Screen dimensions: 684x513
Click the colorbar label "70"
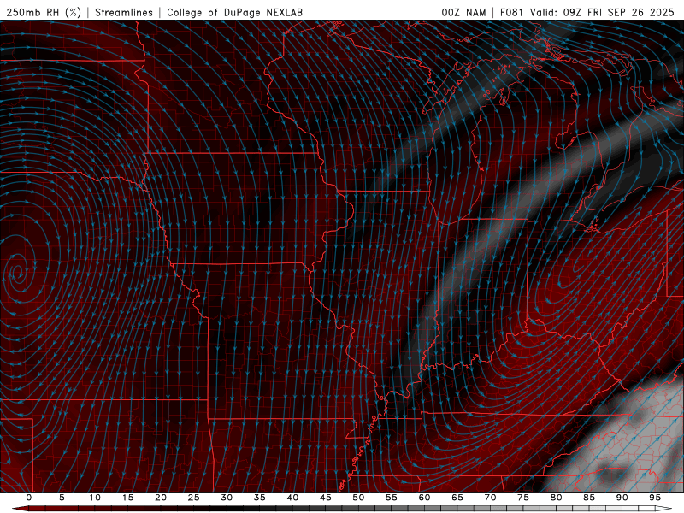490,498
